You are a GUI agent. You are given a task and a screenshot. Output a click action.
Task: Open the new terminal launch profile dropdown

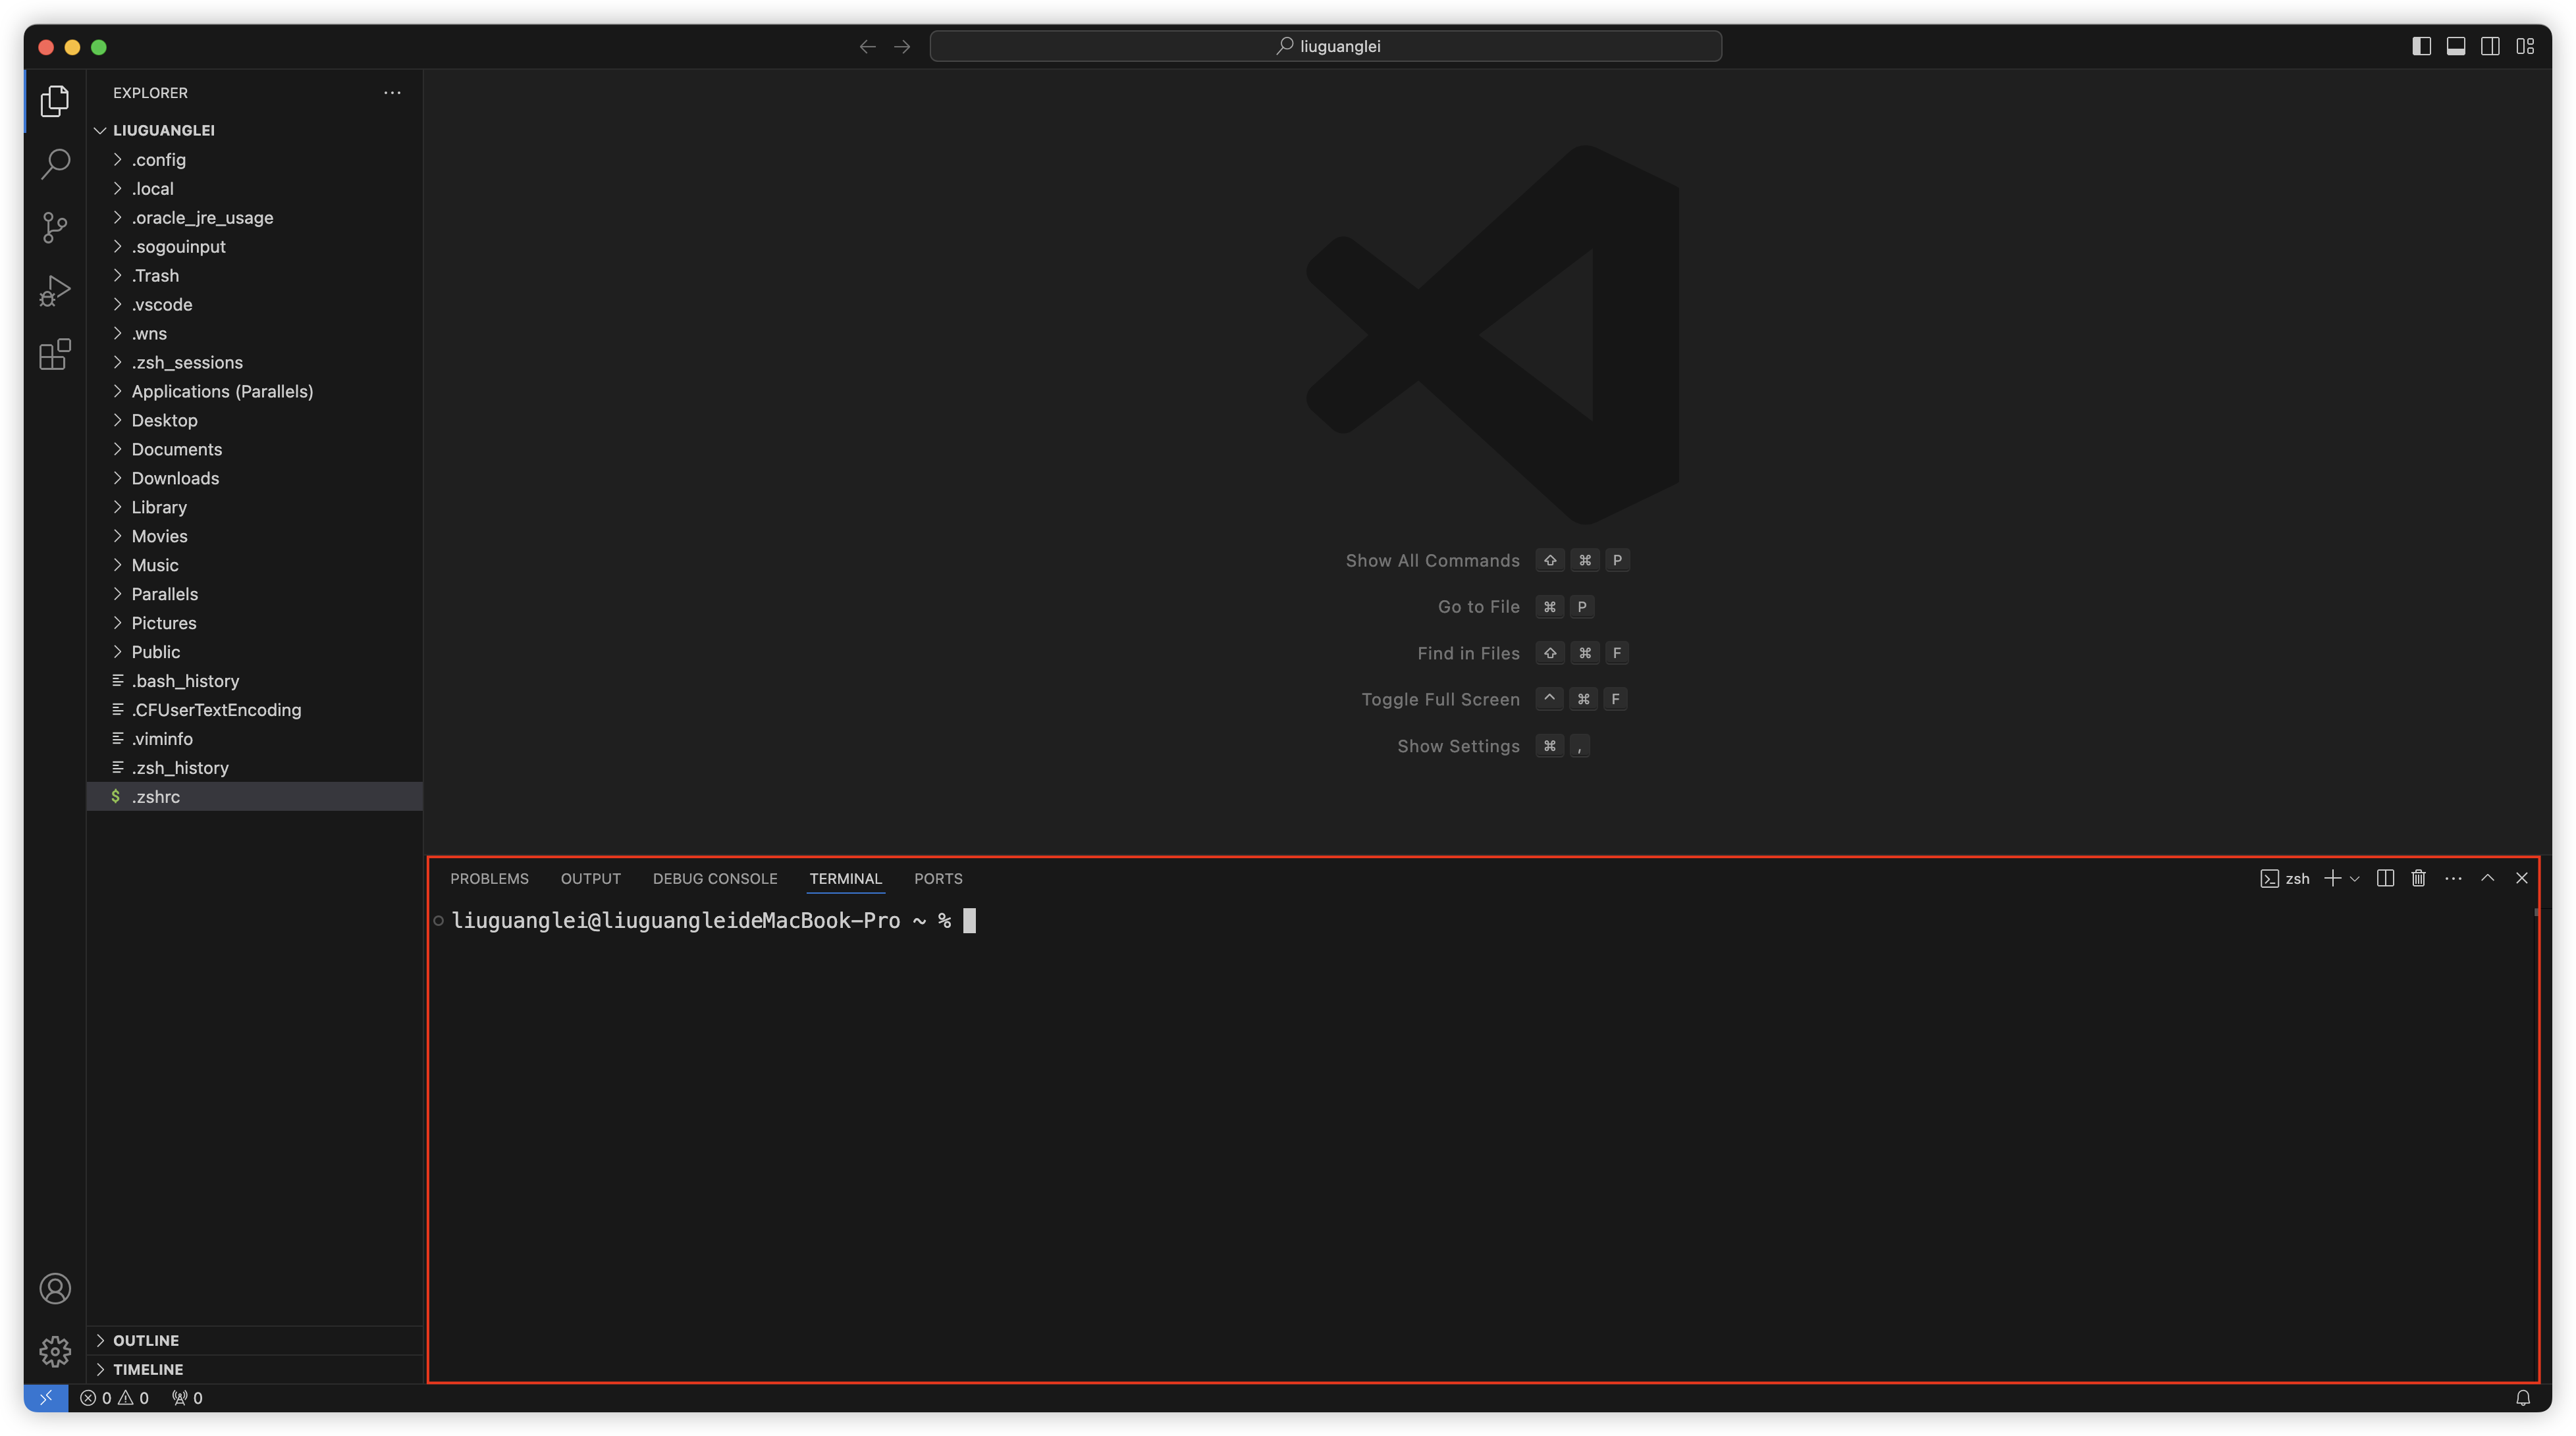coord(2355,879)
